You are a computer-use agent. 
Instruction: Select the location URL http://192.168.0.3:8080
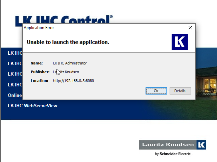coord(73,81)
